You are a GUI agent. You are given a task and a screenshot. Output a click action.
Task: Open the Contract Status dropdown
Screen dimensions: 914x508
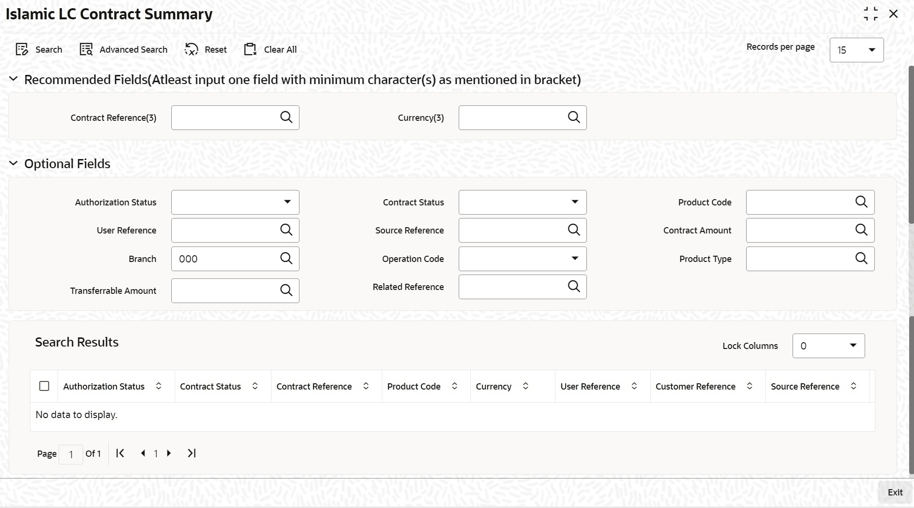point(523,202)
